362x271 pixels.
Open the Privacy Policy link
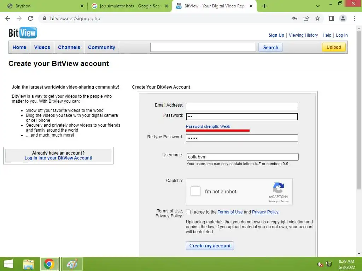265,212
